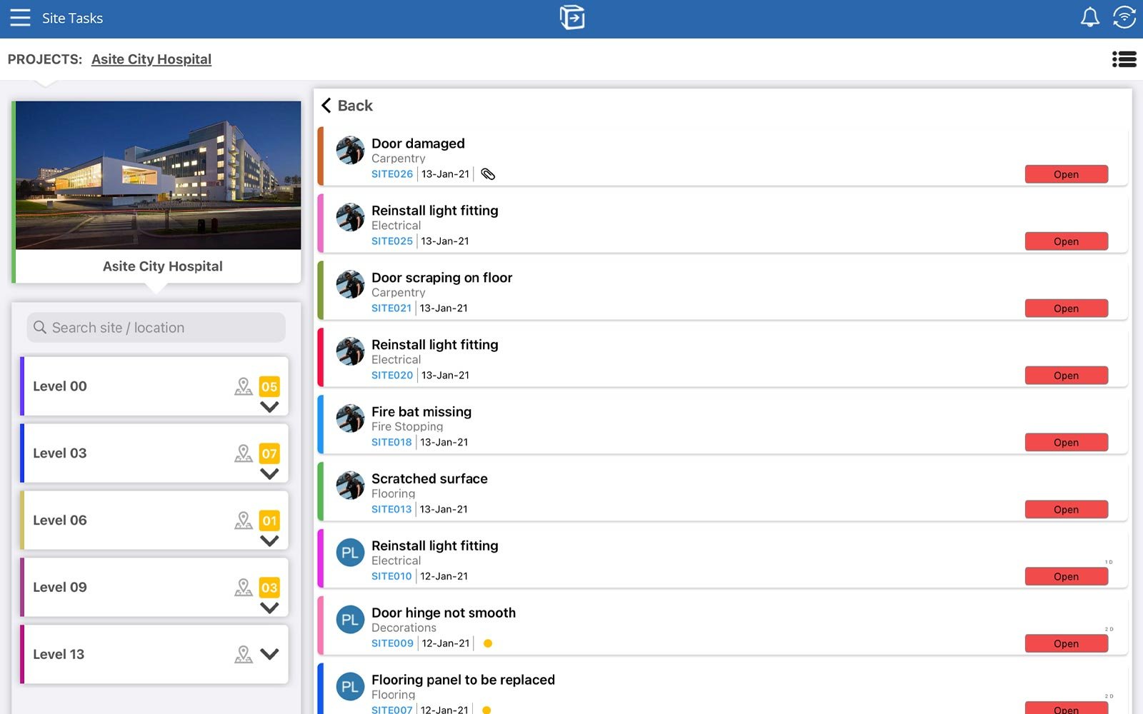The width and height of the screenshot is (1143, 714).
Task: Open Fire bat missing task title
Action: tap(421, 412)
